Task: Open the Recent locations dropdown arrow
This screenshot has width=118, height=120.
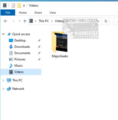Action: pyautogui.click(x=19, y=21)
